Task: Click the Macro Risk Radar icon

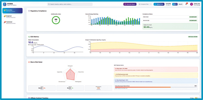Action: pyautogui.click(x=29, y=62)
